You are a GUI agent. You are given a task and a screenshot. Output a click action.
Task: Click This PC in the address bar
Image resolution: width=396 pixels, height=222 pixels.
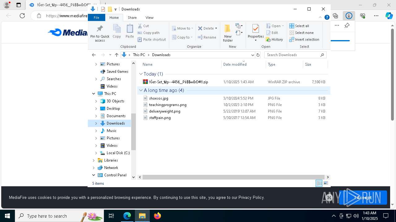(x=139, y=55)
